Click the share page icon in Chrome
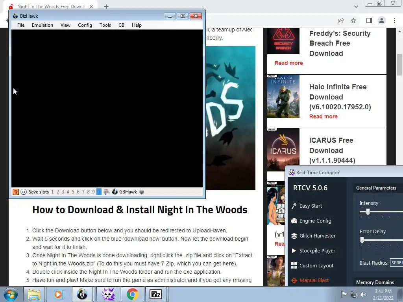403x302 pixels. tap(341, 20)
